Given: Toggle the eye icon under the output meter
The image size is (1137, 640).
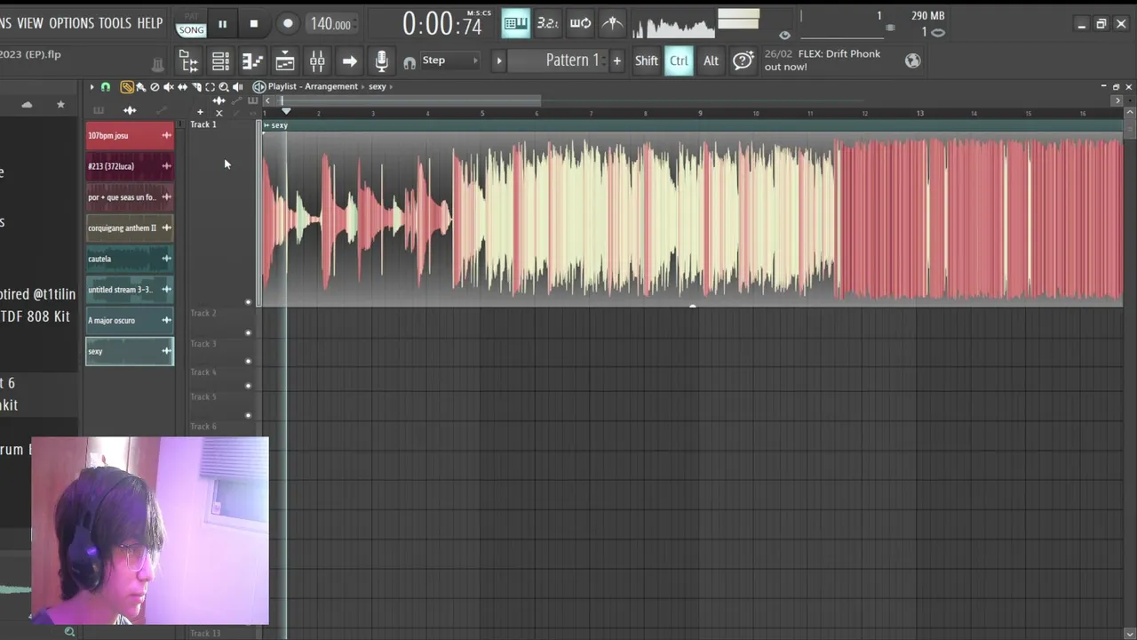Looking at the screenshot, I should [784, 36].
